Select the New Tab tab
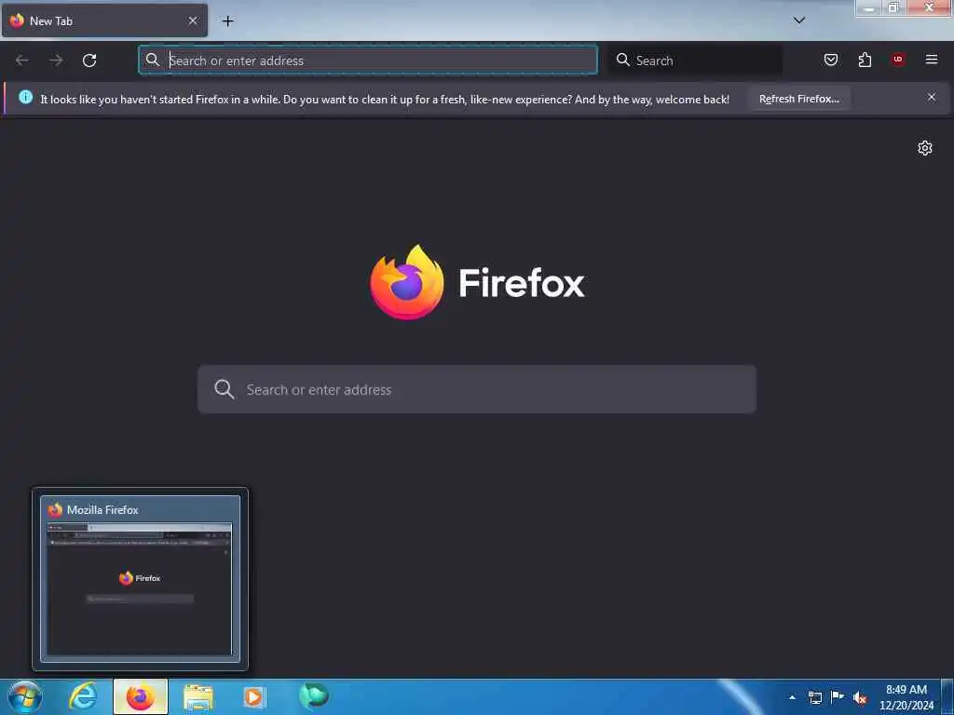This screenshot has height=715, width=954. click(104, 20)
